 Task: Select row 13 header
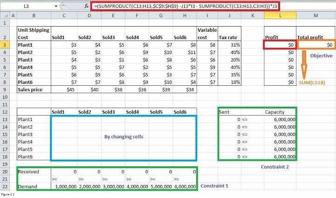(x=5, y=120)
